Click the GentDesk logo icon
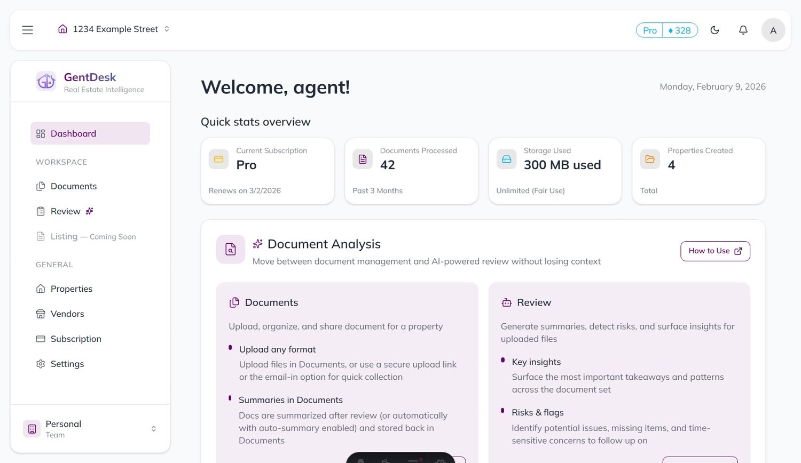Image resolution: width=801 pixels, height=463 pixels. (x=46, y=81)
